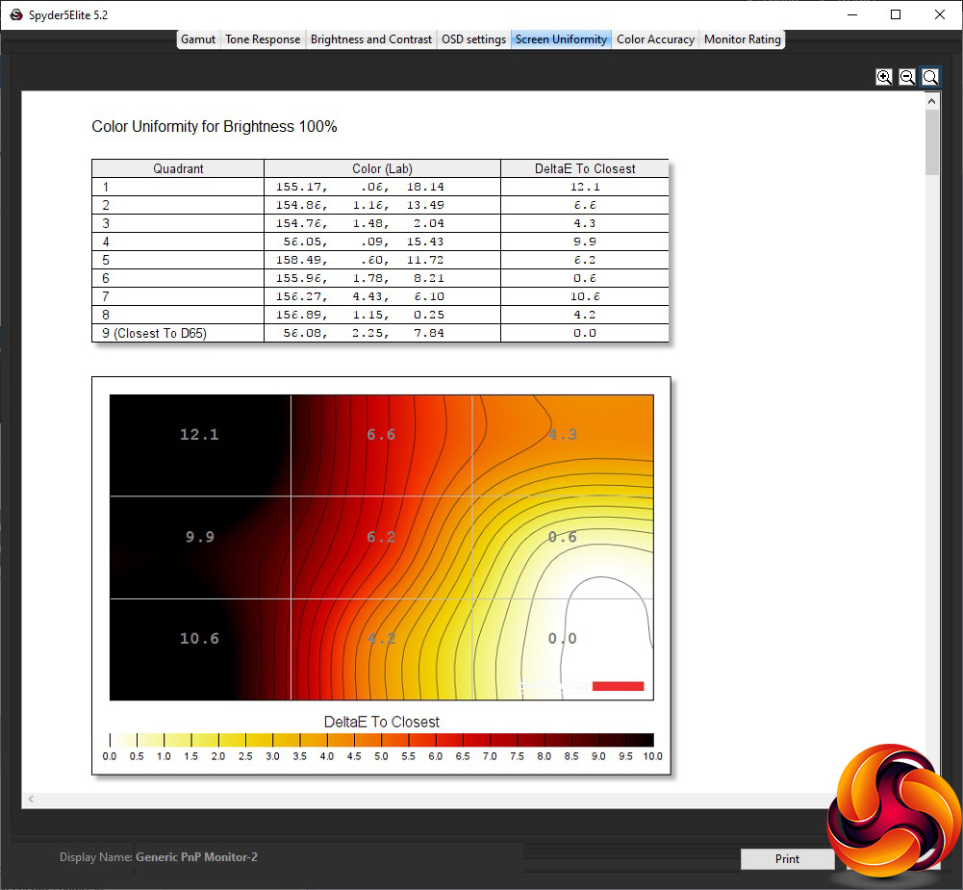Click the DeltaE color scale legend bar
The width and height of the screenshot is (963, 890).
pyautogui.click(x=381, y=740)
